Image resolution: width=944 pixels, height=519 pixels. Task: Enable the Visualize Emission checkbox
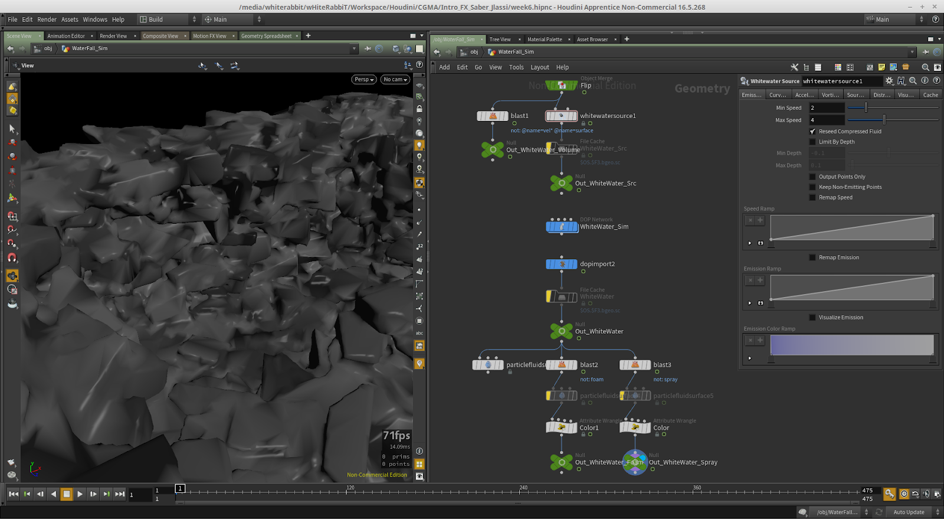tap(812, 318)
